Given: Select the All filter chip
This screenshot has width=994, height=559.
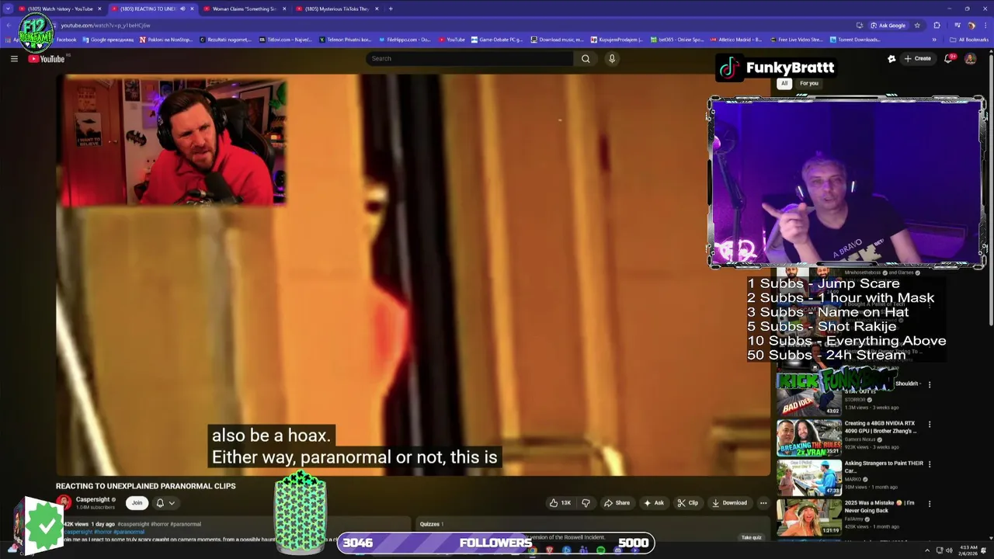Looking at the screenshot, I should point(784,84).
